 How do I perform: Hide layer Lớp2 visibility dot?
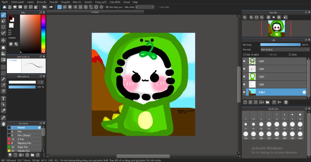click(244, 84)
